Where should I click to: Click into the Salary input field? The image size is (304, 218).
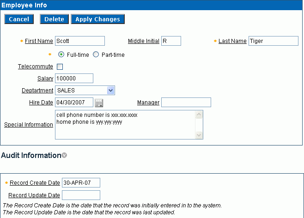pos(74,79)
